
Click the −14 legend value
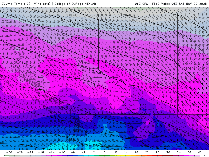coord(51,152)
